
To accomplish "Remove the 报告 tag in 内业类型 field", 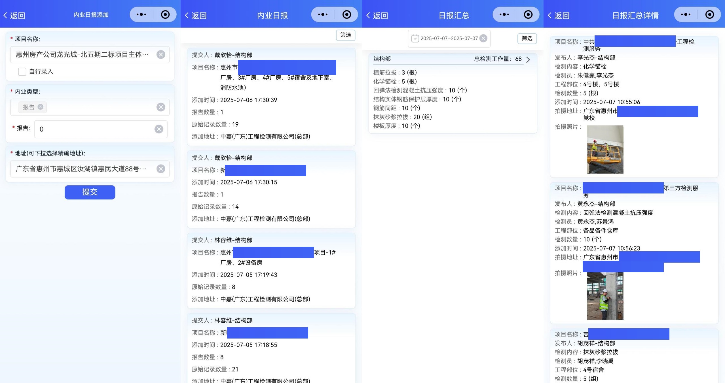I will 40,107.
